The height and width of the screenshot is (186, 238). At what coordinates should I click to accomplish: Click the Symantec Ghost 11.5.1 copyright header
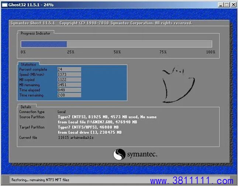101,23
